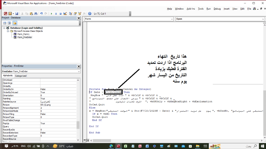
Task: Click the Redo arrow icon
Action: click(46, 14)
